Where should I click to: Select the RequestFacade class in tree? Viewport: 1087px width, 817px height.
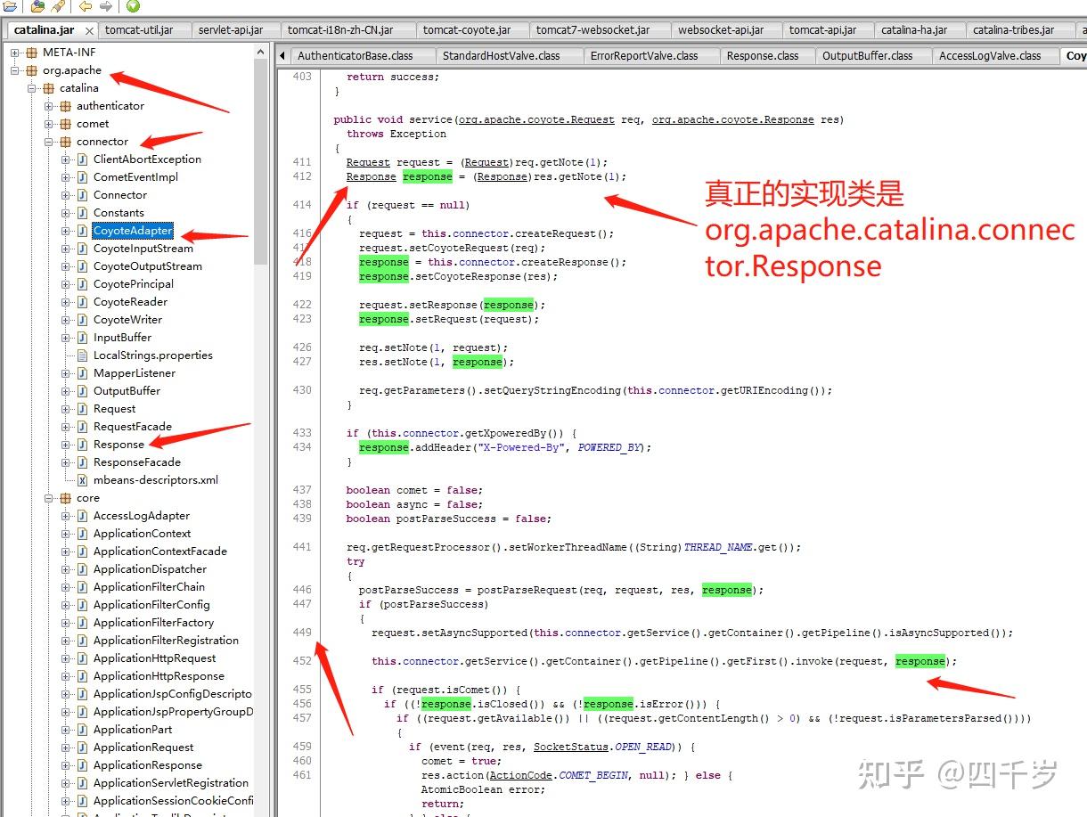coord(133,427)
